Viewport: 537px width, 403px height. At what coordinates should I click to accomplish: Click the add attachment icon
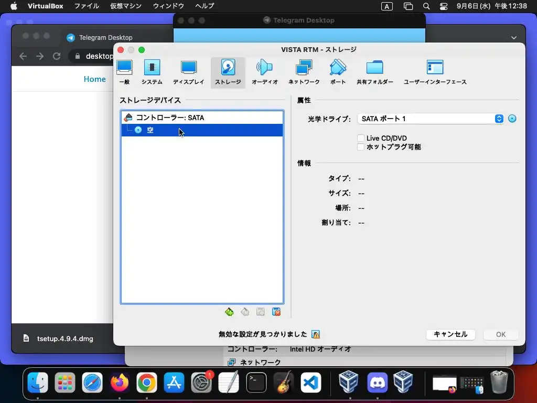[261, 312]
